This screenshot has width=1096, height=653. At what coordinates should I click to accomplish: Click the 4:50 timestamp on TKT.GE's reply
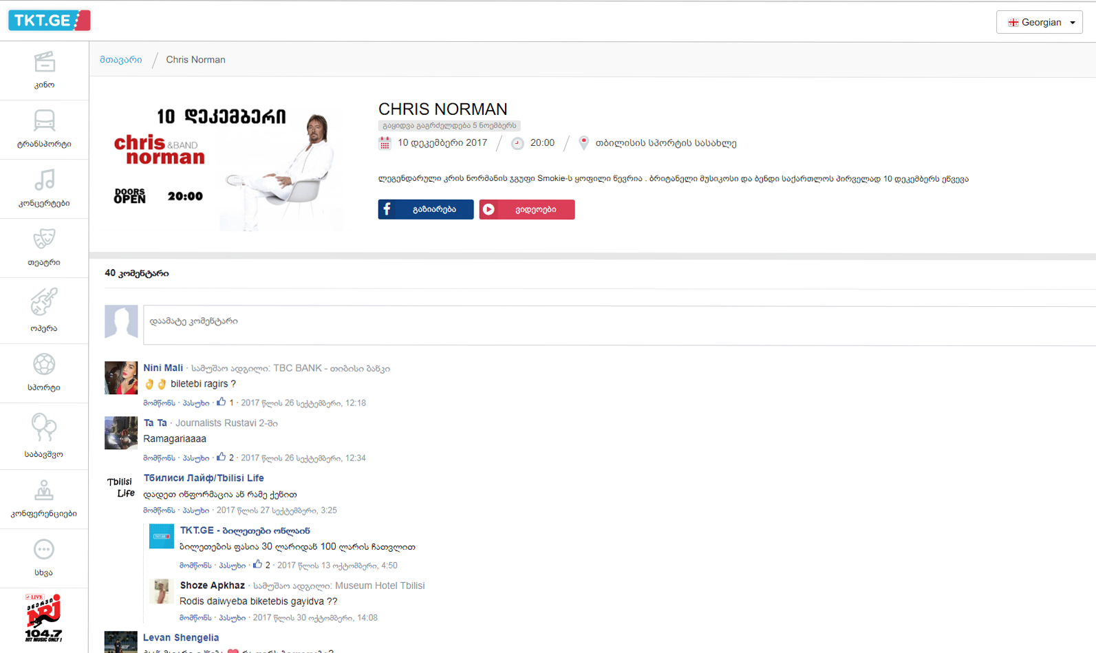coord(337,566)
